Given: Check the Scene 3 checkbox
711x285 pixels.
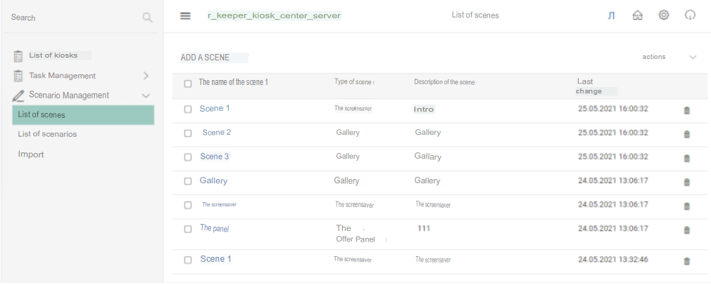Looking at the screenshot, I should point(188,157).
